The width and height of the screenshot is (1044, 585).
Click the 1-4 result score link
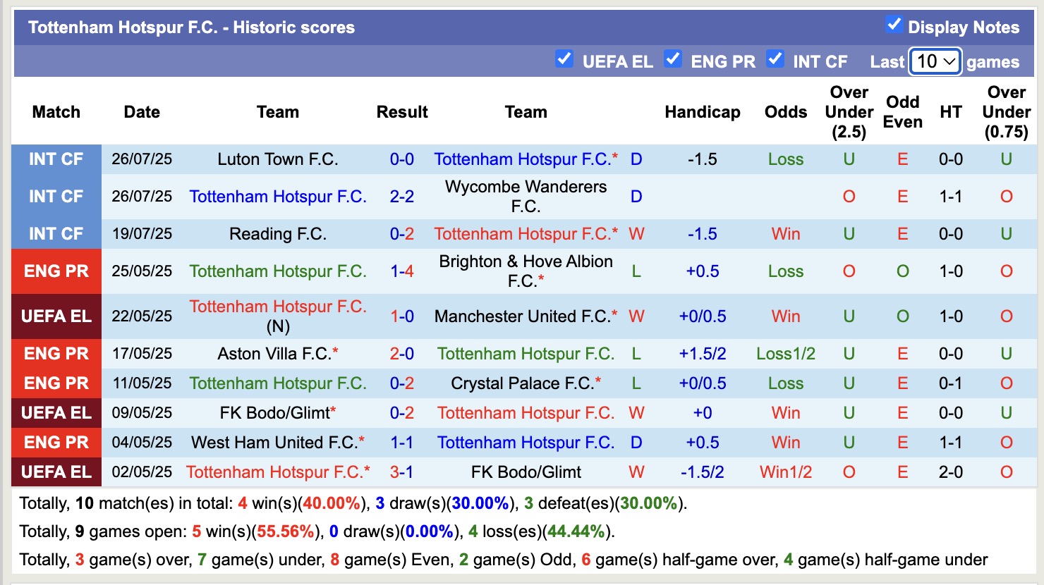(402, 271)
